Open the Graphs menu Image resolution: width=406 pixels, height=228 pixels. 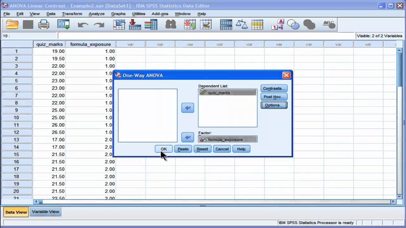click(x=118, y=14)
